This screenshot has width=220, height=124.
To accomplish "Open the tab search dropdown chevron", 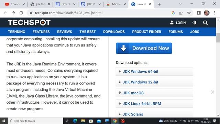I will coord(180,4).
